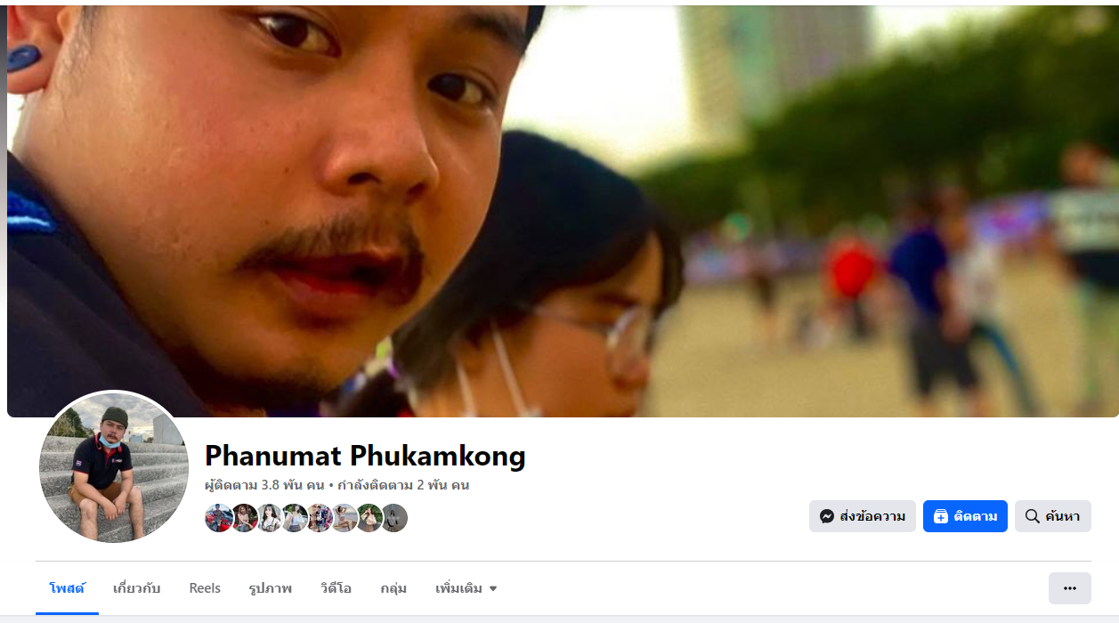Screen dimensions: 1119x623
Task: Open the กลุ่ม tab
Action: point(393,588)
